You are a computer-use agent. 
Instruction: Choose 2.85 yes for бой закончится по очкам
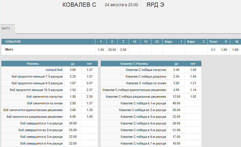(x=73, y=103)
